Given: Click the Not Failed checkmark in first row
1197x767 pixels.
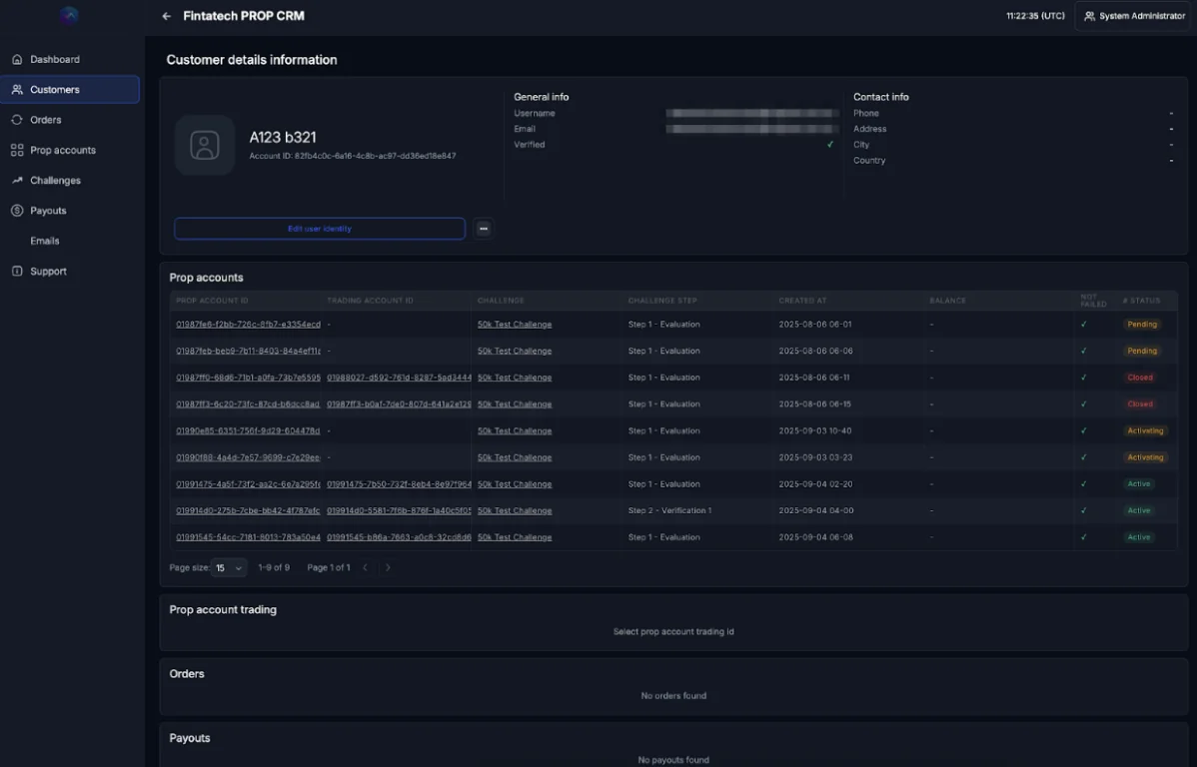Looking at the screenshot, I should [x=1083, y=325].
